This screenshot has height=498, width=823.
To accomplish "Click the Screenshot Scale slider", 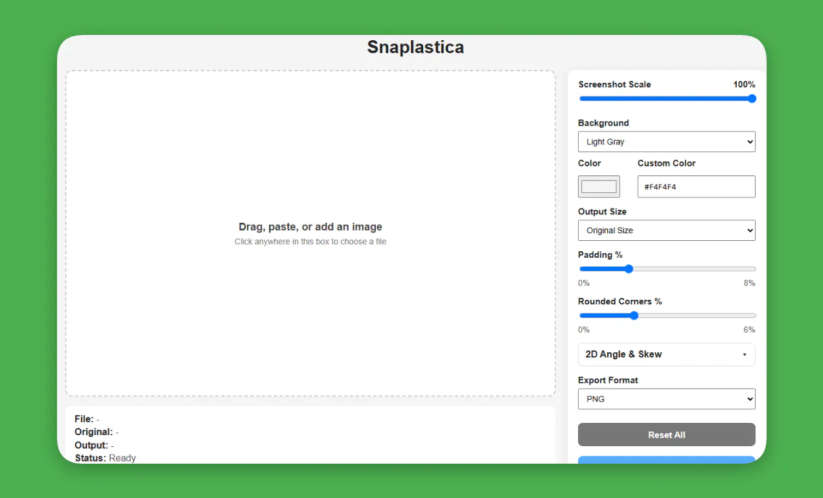I will click(667, 98).
